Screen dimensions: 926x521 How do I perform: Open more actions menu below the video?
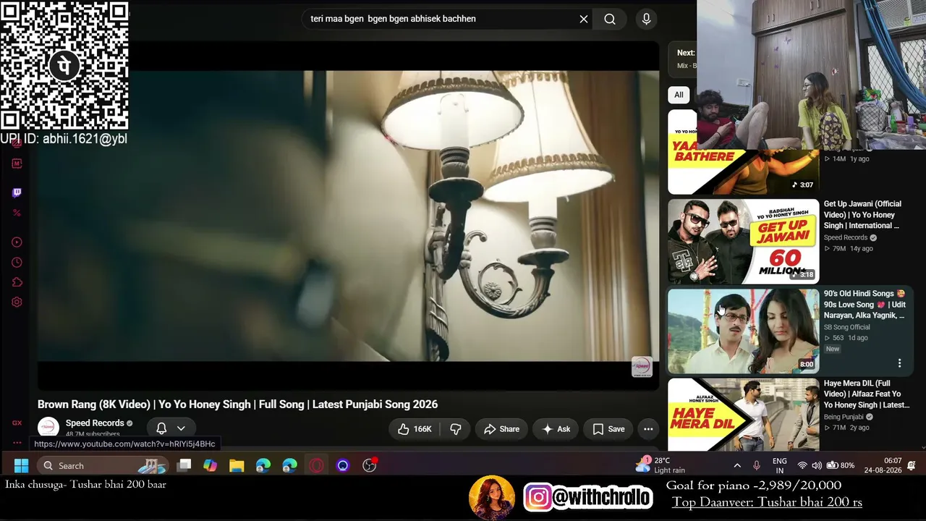point(648,429)
